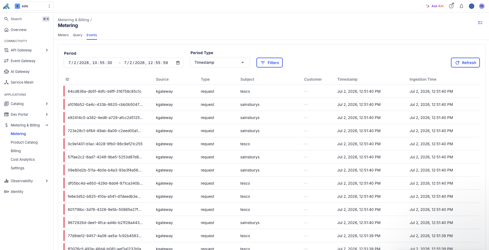The width and height of the screenshot is (489, 250).
Task: Click the Timestamp column header
Action: (347, 79)
